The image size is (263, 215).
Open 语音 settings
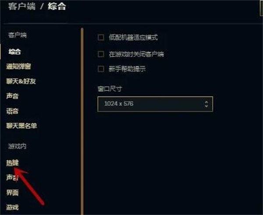coord(12,111)
